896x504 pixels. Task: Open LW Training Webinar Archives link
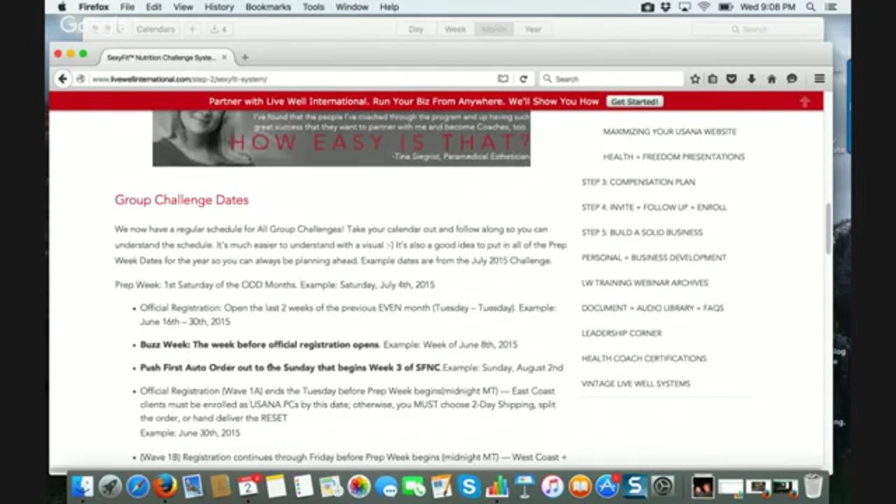pyautogui.click(x=645, y=283)
